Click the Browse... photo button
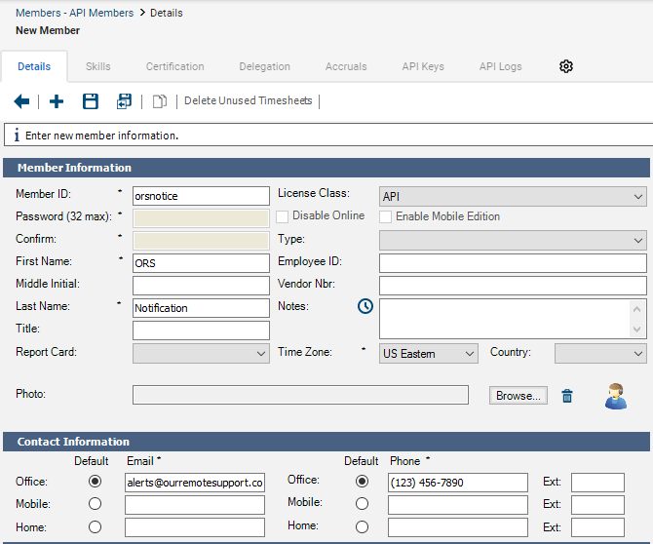Image resolution: width=653 pixels, height=544 pixels. click(519, 396)
